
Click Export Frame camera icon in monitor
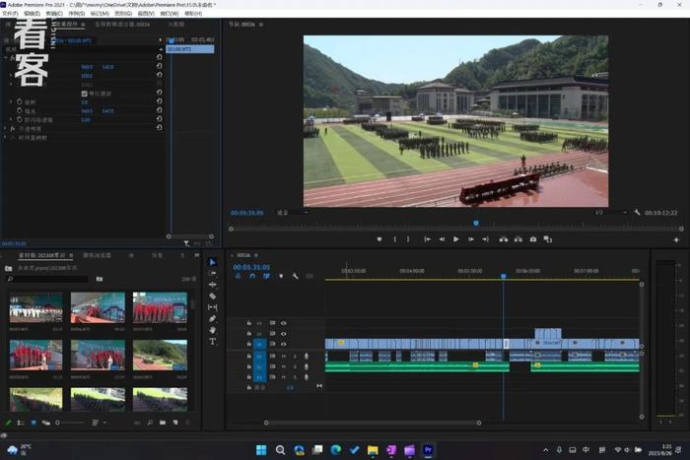pos(533,239)
